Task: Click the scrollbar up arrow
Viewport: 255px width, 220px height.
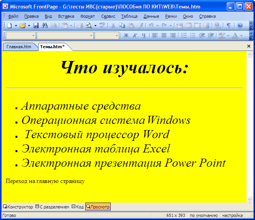Action: point(250,54)
